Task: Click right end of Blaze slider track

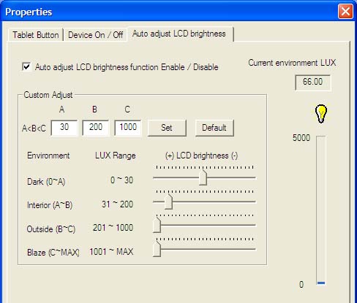Action: tap(254, 249)
